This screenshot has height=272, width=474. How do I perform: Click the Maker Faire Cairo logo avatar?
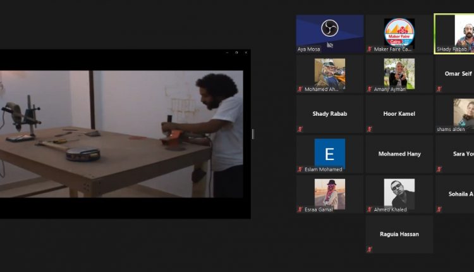[x=399, y=32]
